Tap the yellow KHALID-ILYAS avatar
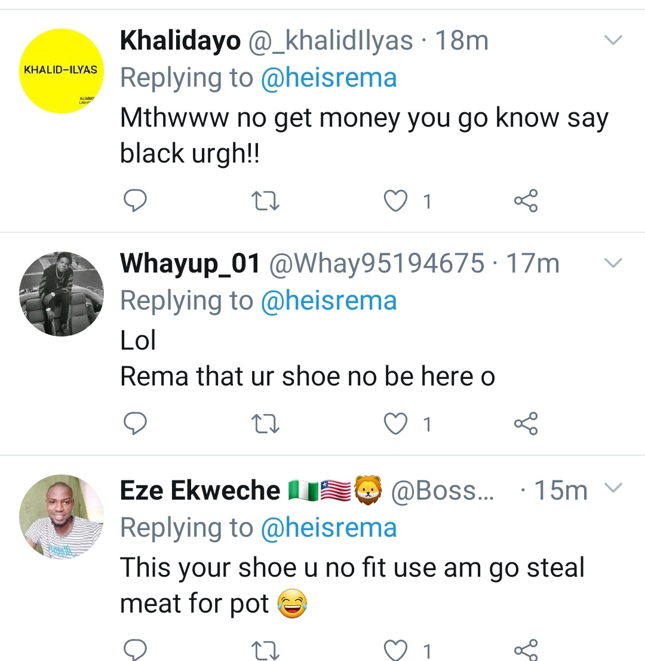 (62, 71)
